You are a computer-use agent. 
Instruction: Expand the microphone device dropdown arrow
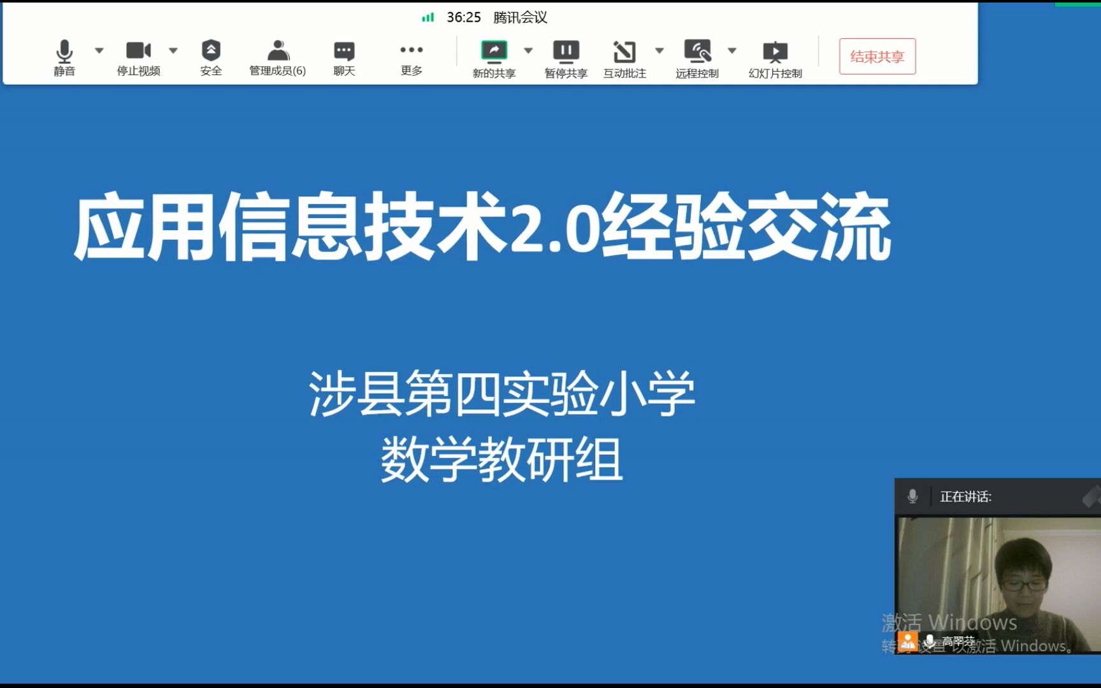coord(99,50)
